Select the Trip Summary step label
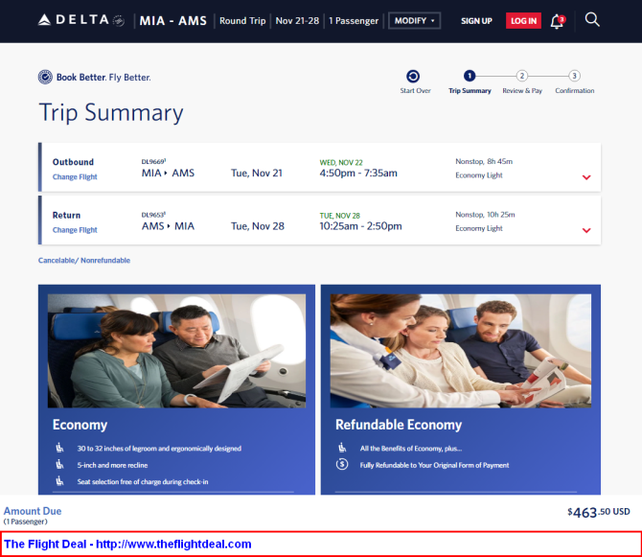Viewport: 642px width, 557px height. (470, 91)
